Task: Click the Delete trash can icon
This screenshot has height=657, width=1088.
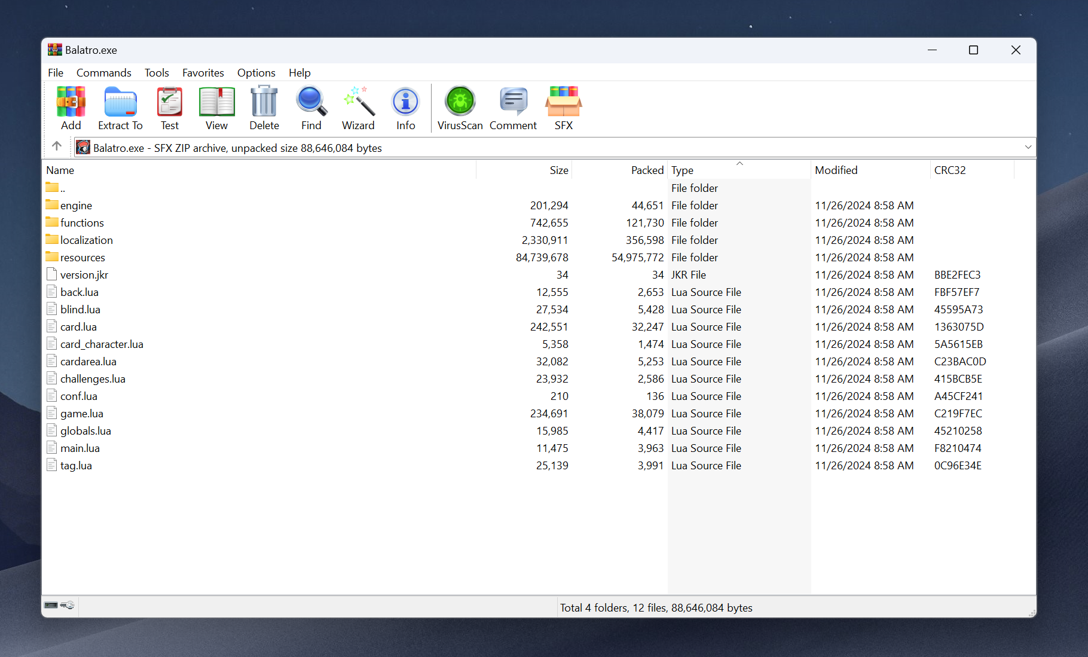Action: (x=264, y=102)
